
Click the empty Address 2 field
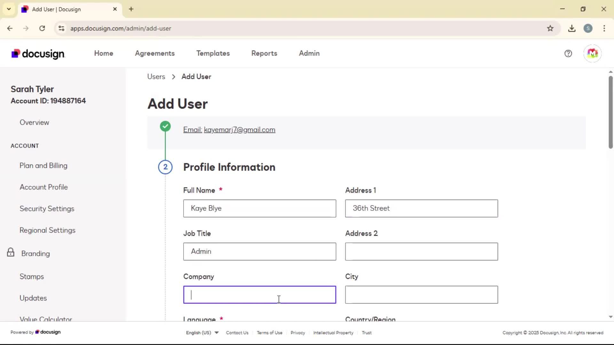click(421, 252)
